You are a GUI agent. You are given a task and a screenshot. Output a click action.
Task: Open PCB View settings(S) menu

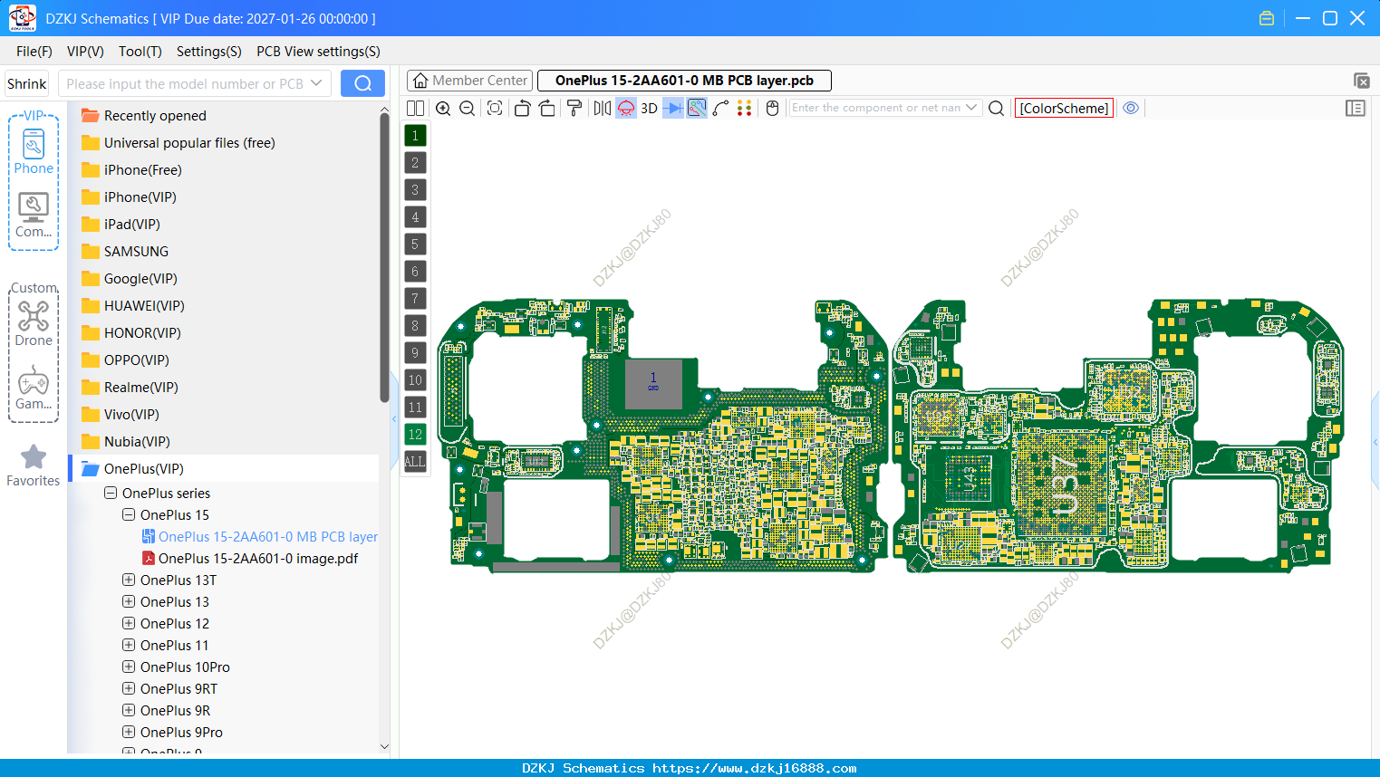pyautogui.click(x=318, y=52)
